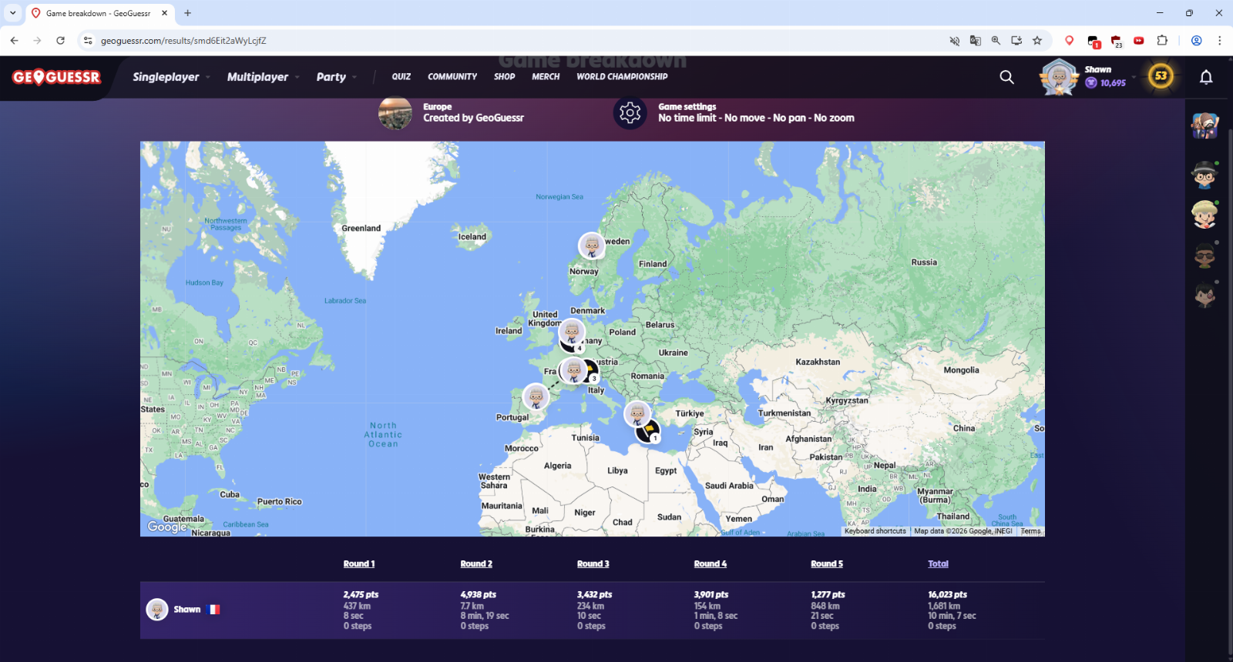The width and height of the screenshot is (1233, 662).
Task: Bookmark this page with star icon
Action: click(x=1037, y=41)
